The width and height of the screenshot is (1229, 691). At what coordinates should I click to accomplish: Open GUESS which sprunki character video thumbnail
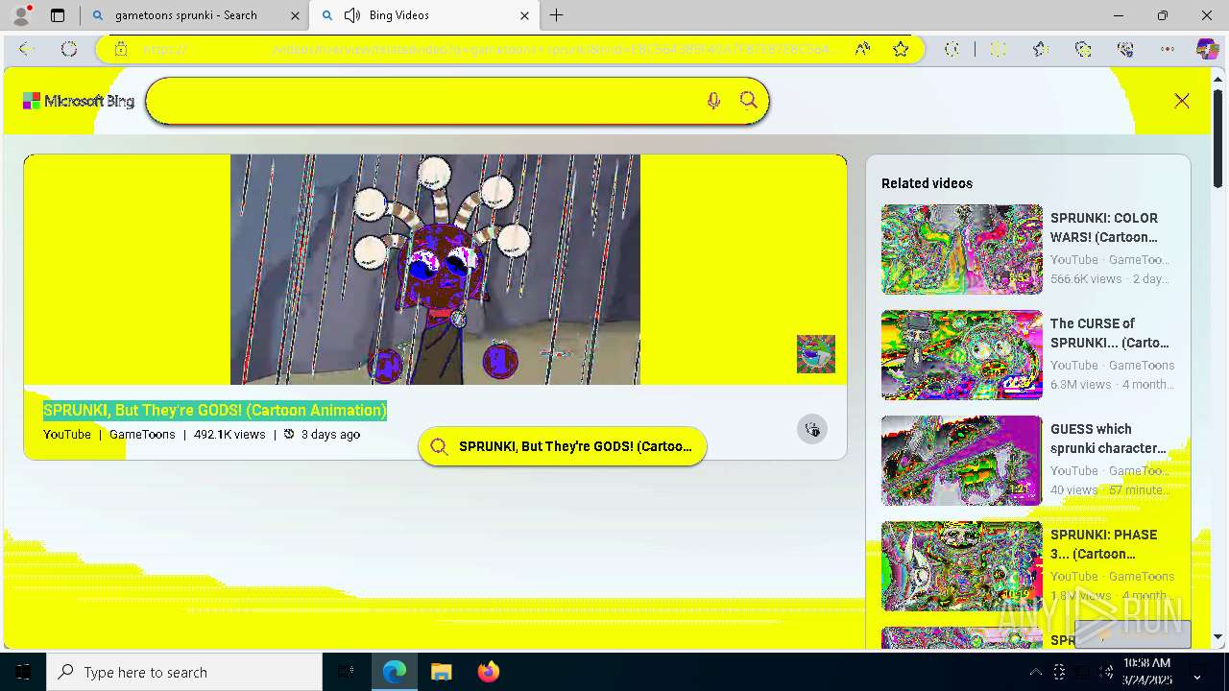click(x=962, y=461)
